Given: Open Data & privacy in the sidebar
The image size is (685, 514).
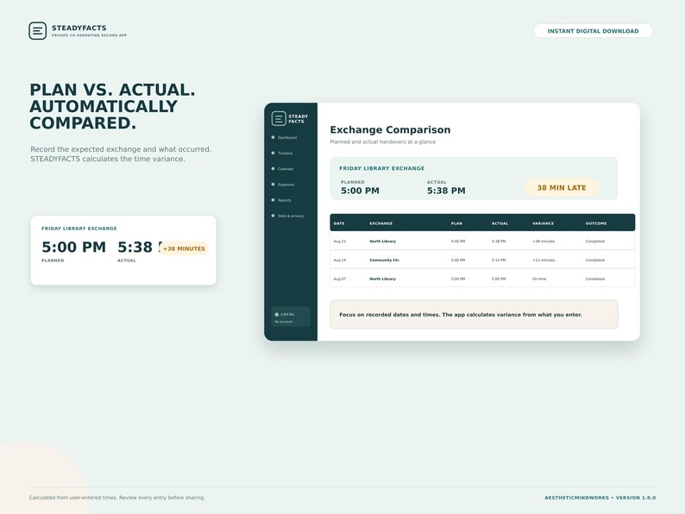Looking at the screenshot, I should point(291,216).
